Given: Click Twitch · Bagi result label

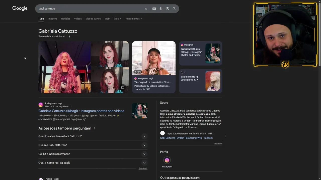Looking at the screenshot, I should (52, 179).
